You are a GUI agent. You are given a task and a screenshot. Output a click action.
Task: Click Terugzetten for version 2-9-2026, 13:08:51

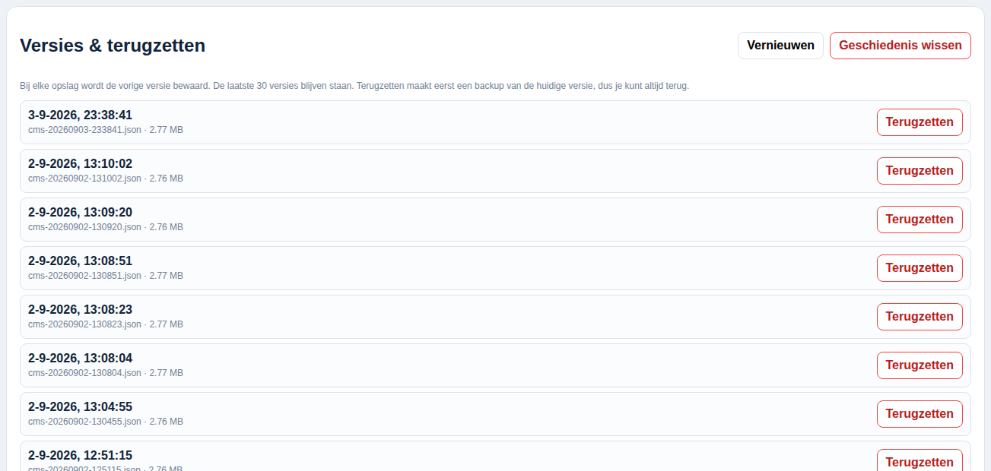pyautogui.click(x=920, y=268)
